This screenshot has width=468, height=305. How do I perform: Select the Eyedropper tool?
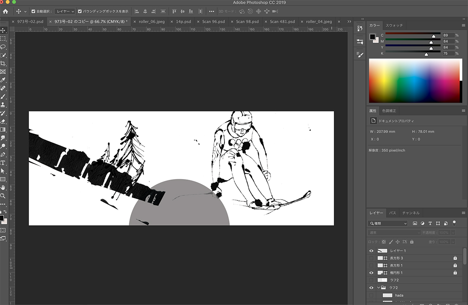[3, 80]
